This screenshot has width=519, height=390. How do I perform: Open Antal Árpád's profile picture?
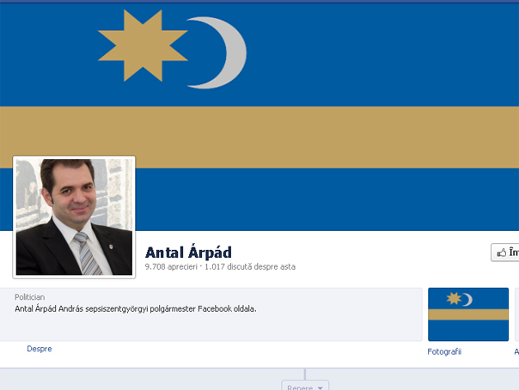point(74,217)
